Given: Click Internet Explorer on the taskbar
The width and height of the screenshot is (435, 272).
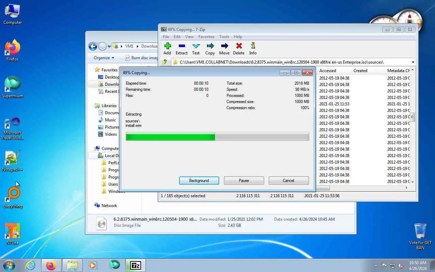Looking at the screenshot, I should pyautogui.click(x=31, y=265).
